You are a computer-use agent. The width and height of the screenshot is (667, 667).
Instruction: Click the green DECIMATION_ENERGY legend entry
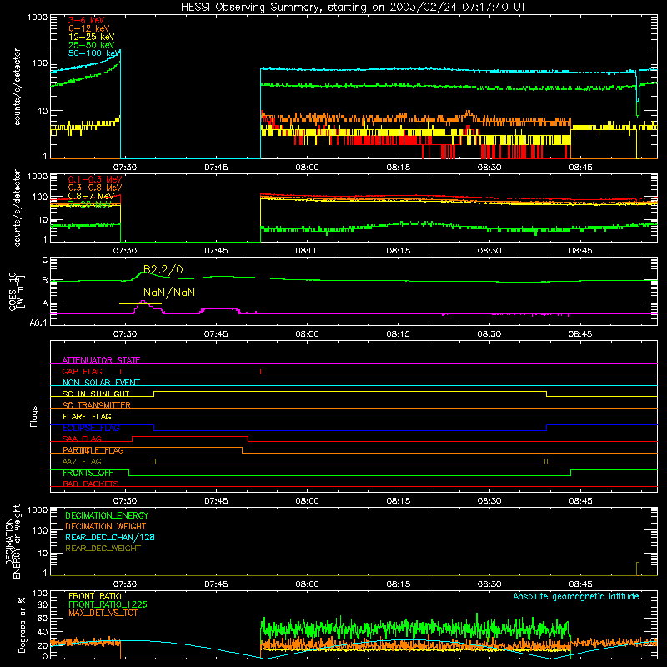tap(107, 515)
